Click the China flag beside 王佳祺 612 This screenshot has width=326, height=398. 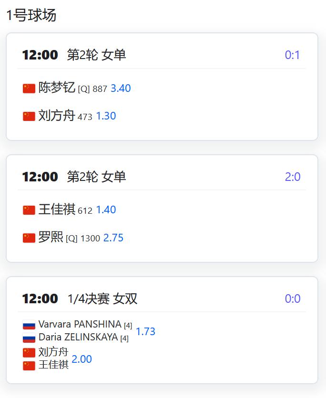click(x=29, y=210)
